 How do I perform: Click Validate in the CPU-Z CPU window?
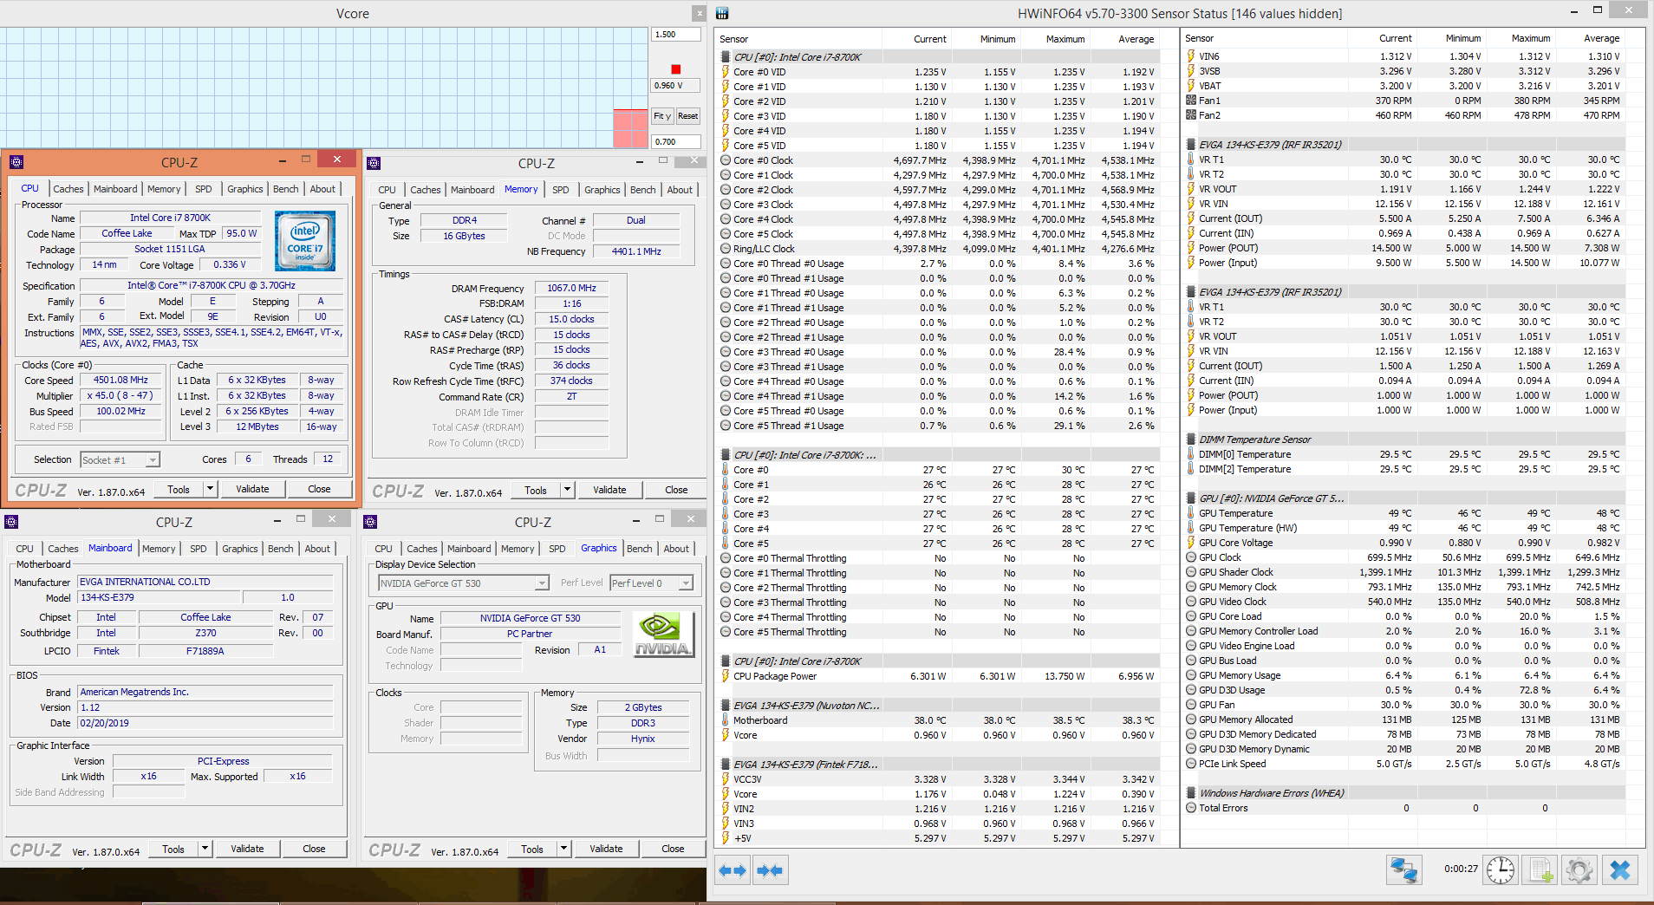point(252,489)
